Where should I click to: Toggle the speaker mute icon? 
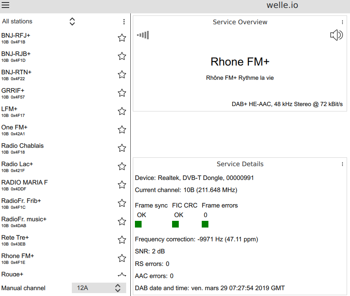coord(336,35)
